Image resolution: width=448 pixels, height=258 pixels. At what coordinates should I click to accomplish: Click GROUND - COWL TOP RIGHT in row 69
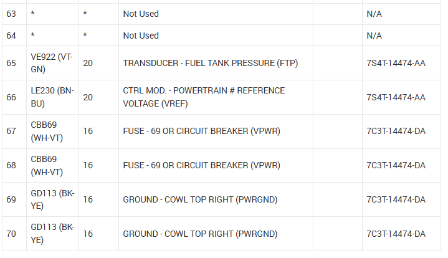(199, 200)
